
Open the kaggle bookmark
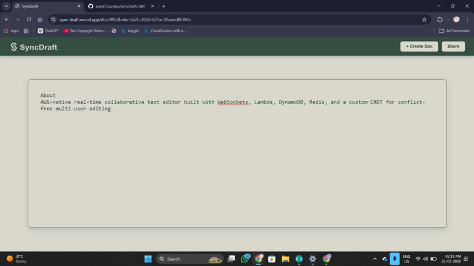pos(131,31)
